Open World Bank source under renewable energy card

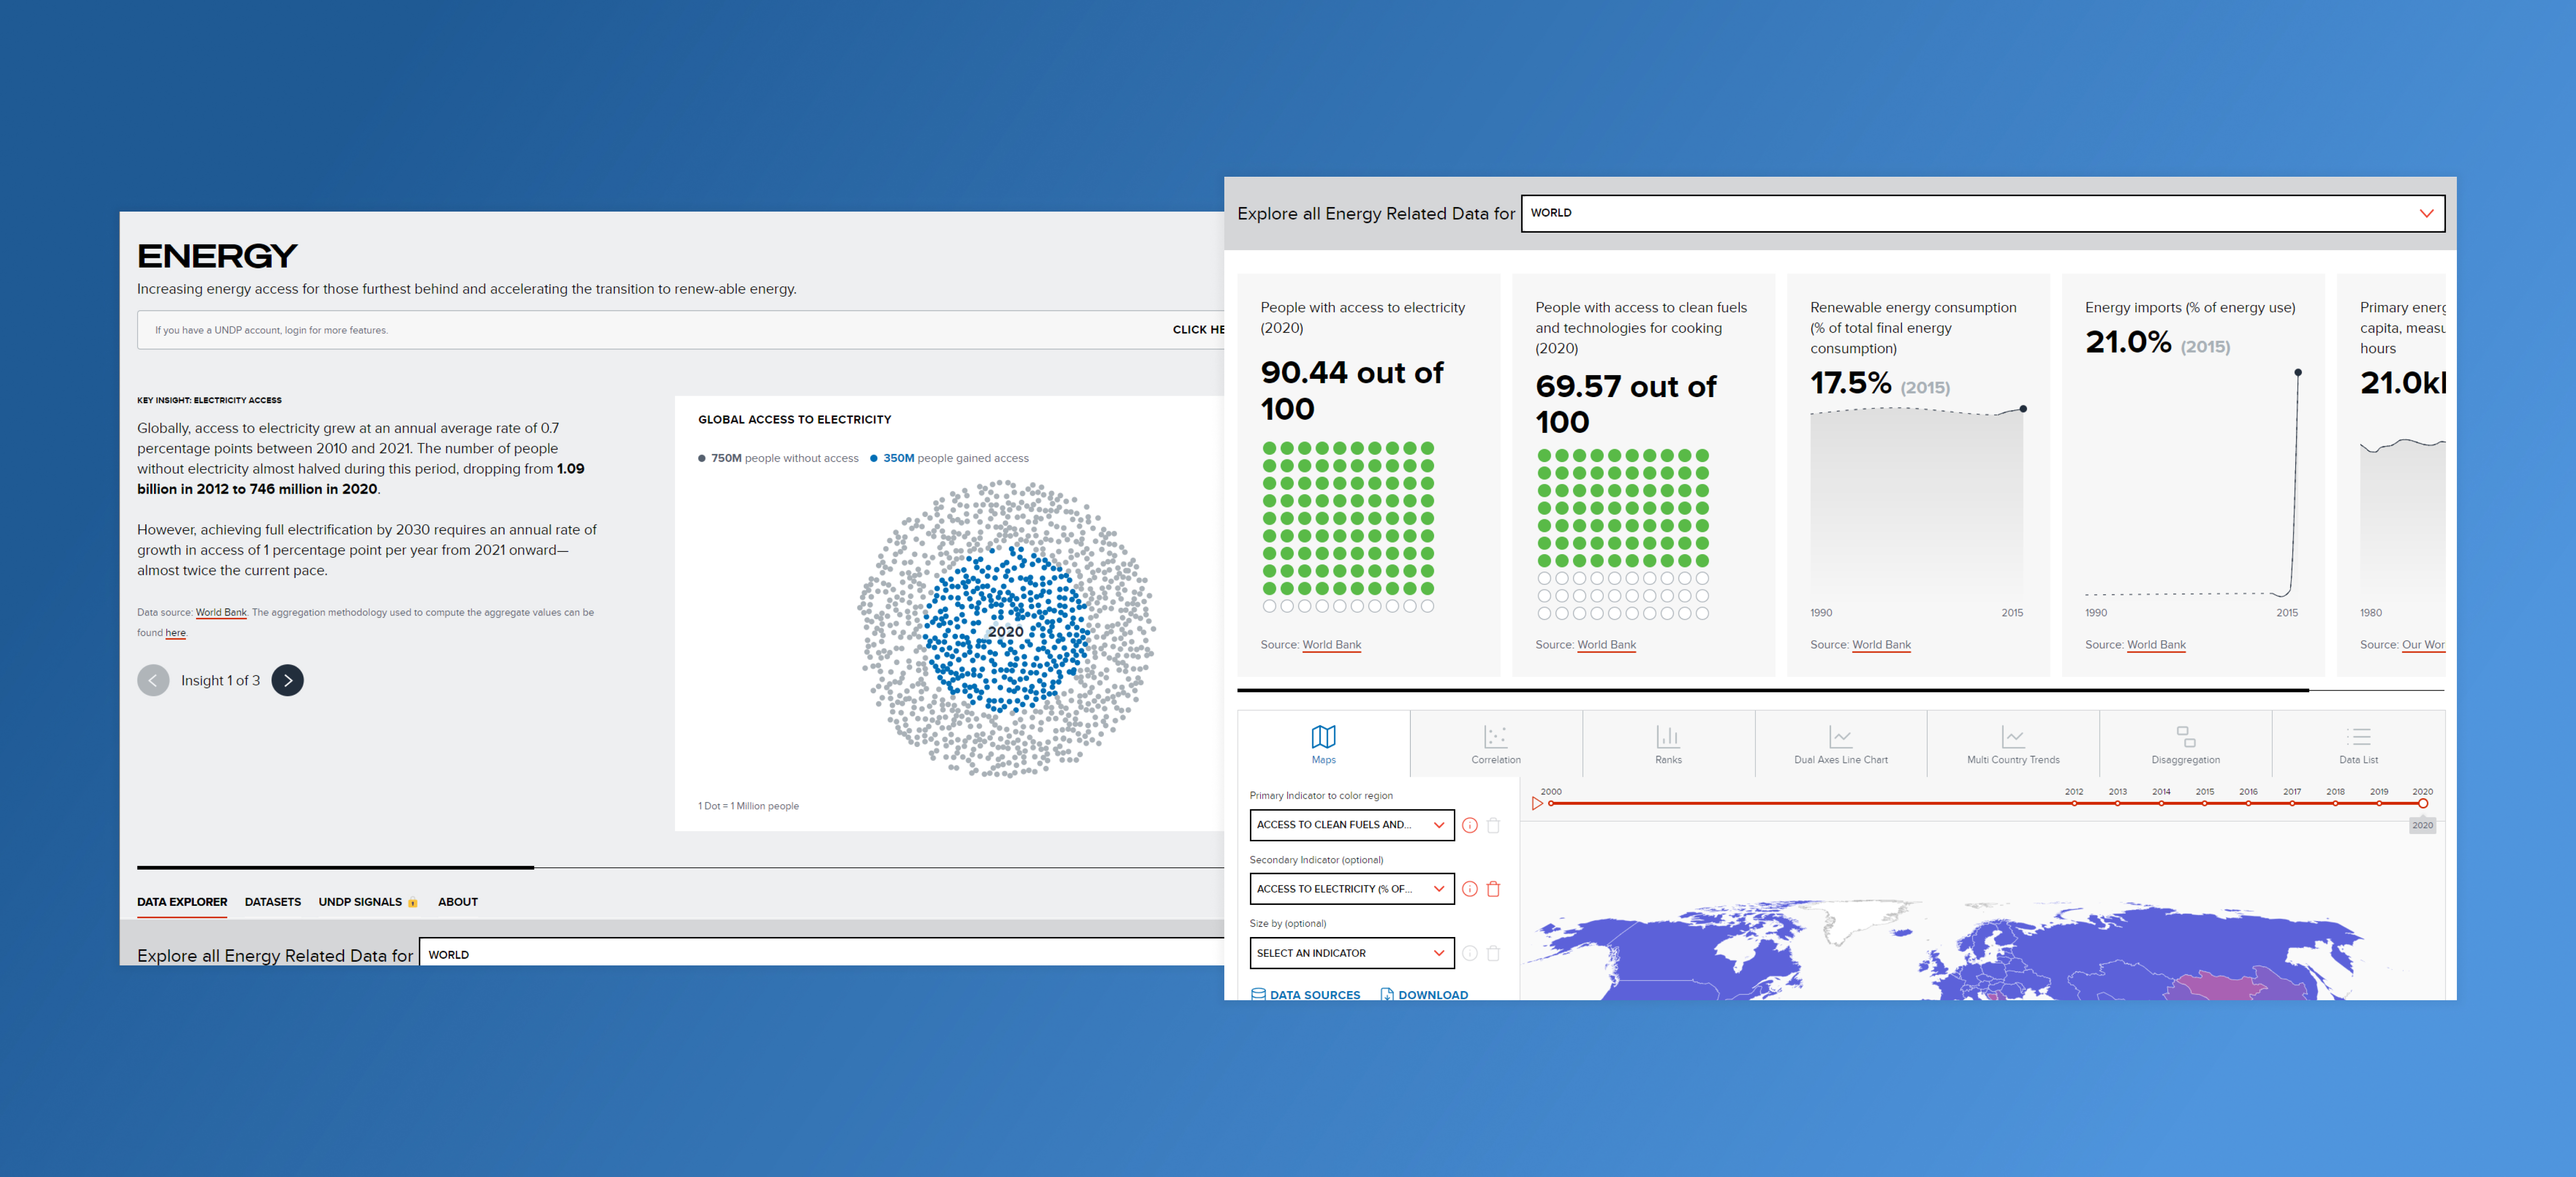click(x=1881, y=644)
